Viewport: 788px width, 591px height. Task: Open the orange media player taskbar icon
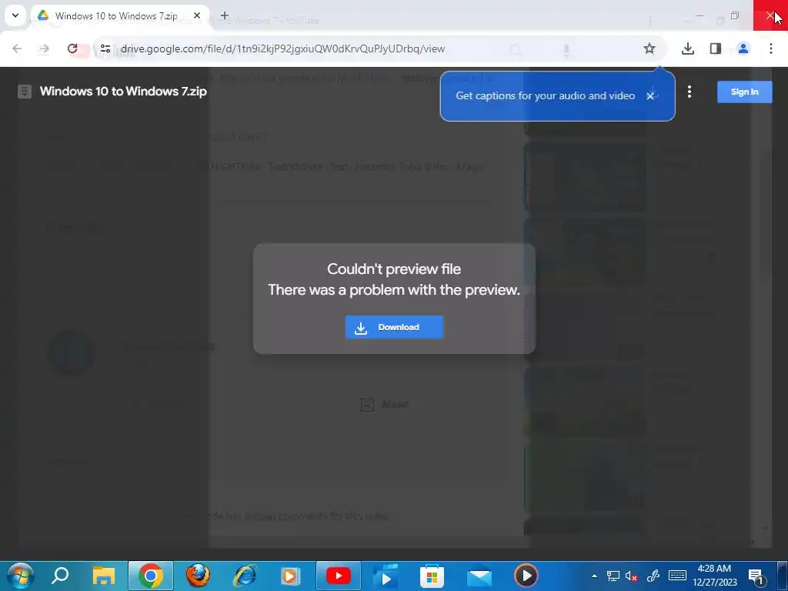pos(290,576)
